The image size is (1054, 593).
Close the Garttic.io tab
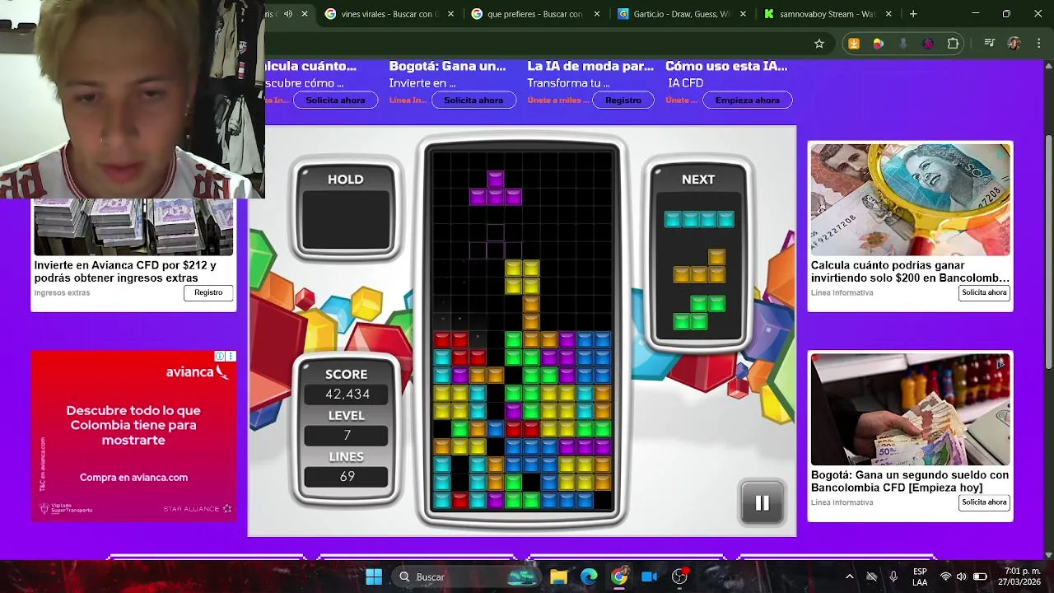(743, 14)
